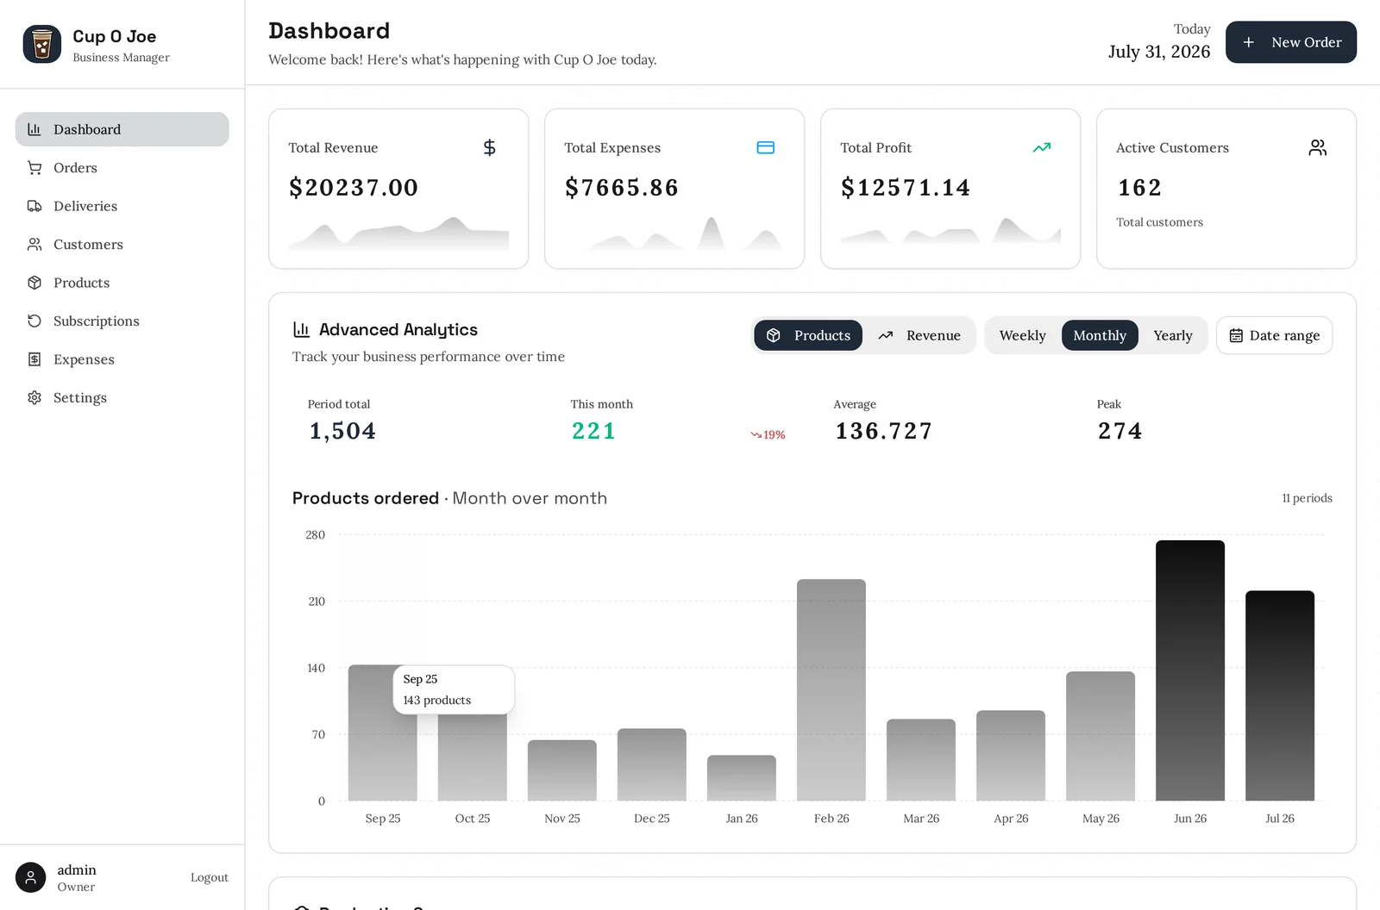Click the Jan 26 bar

[x=742, y=778]
